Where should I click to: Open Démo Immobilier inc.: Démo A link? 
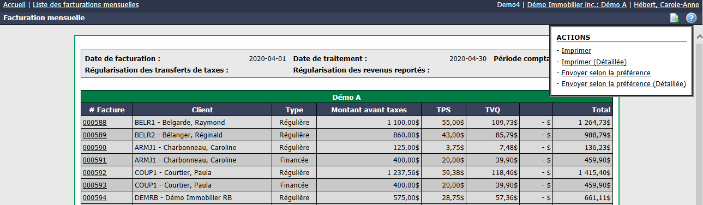(576, 5)
